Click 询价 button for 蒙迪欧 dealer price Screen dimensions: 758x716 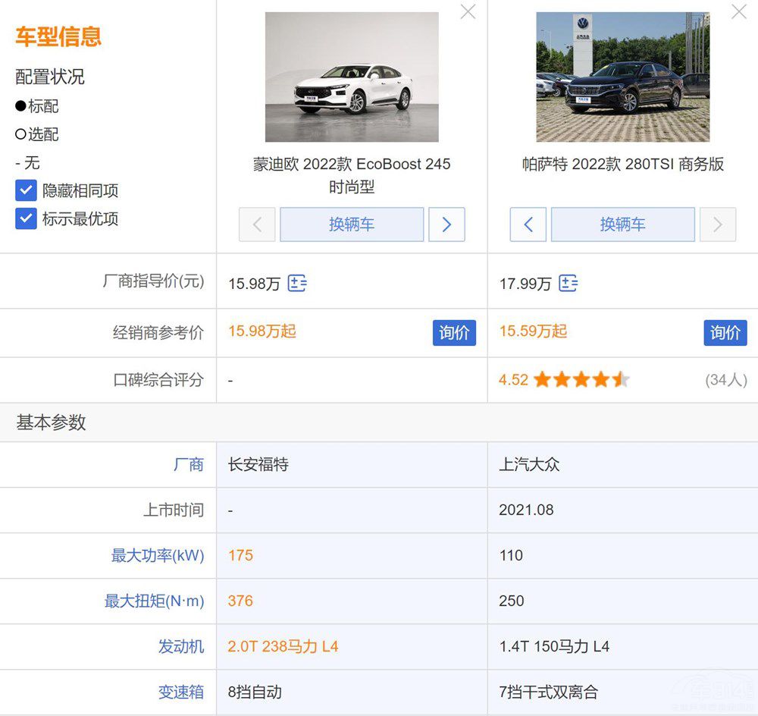coord(454,332)
